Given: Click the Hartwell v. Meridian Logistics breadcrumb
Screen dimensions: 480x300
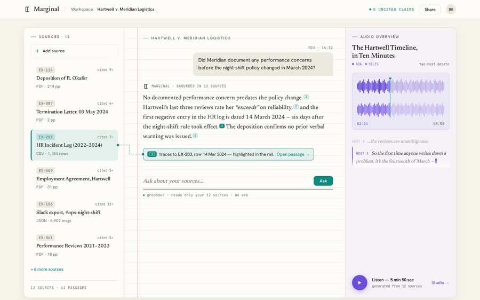Looking at the screenshot, I should (126, 9).
